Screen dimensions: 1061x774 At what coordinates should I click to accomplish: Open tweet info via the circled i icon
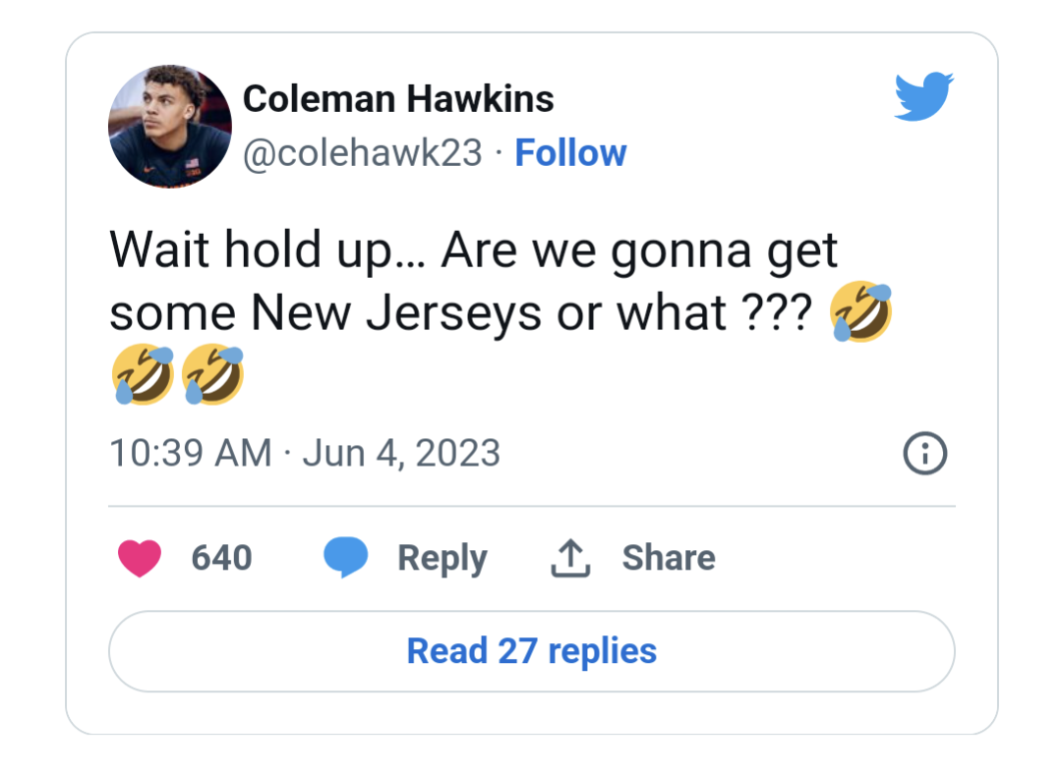923,453
